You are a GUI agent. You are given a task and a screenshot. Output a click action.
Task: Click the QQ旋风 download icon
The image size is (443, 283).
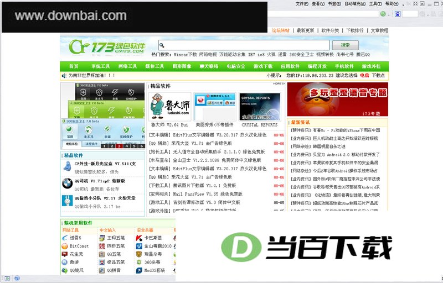coord(65,270)
